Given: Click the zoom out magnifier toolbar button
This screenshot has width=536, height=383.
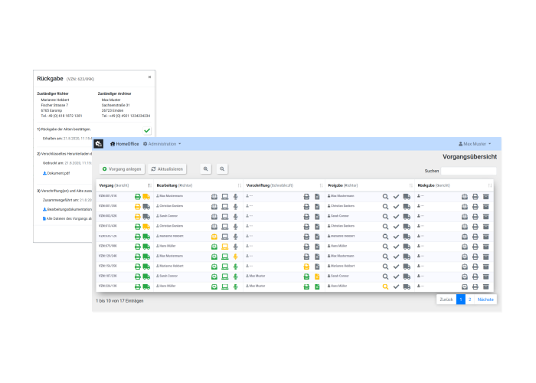Looking at the screenshot, I should (222, 169).
